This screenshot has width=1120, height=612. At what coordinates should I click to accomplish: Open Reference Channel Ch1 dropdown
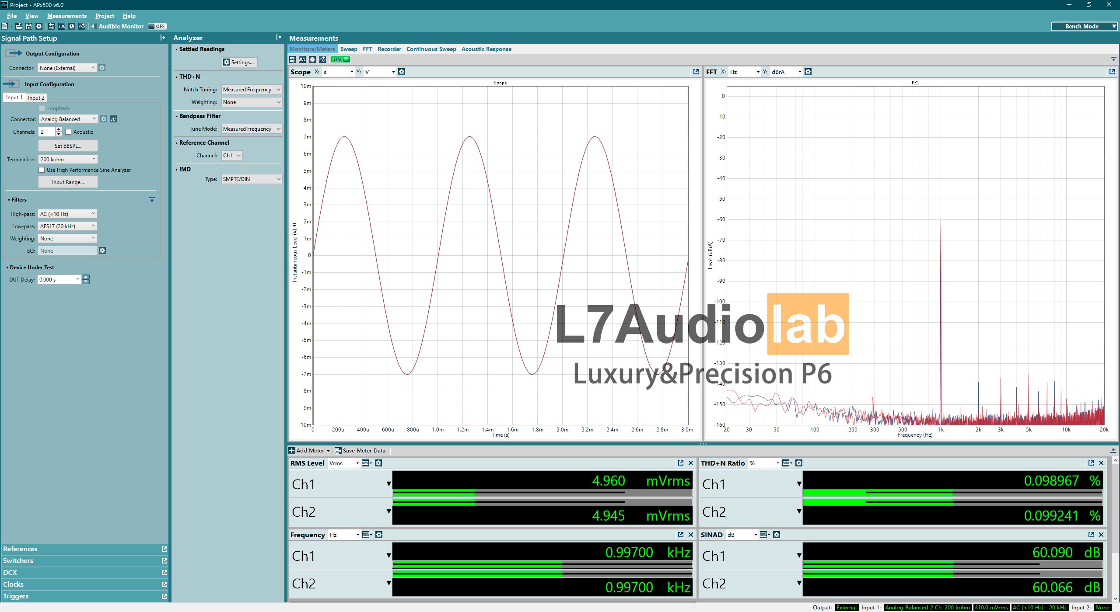pos(232,155)
